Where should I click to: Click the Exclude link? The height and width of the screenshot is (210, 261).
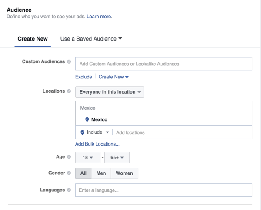(84, 77)
